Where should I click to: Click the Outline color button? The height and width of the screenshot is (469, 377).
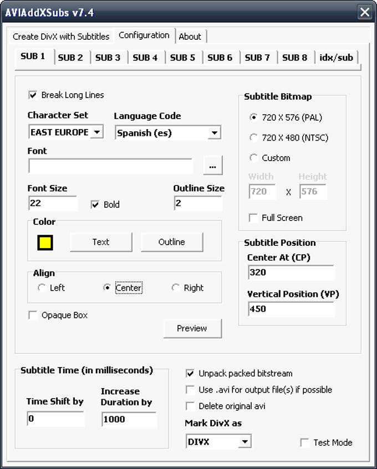coord(172,242)
